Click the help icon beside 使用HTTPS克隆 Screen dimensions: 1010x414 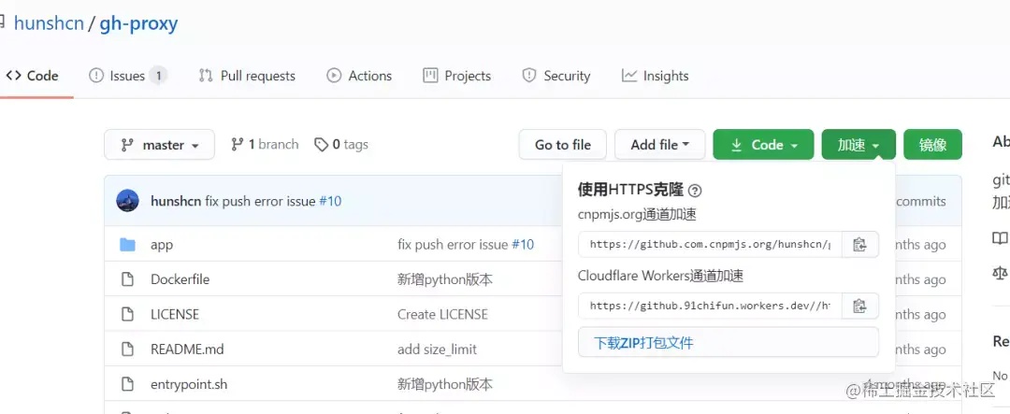695,191
